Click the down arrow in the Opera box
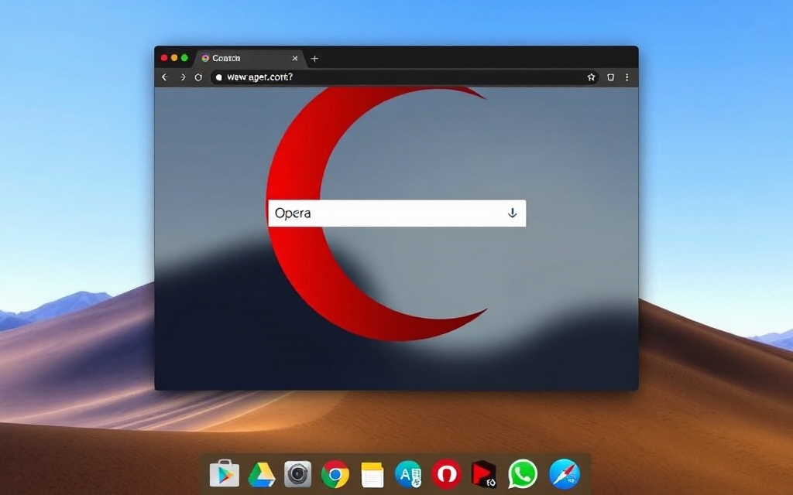 pos(513,213)
